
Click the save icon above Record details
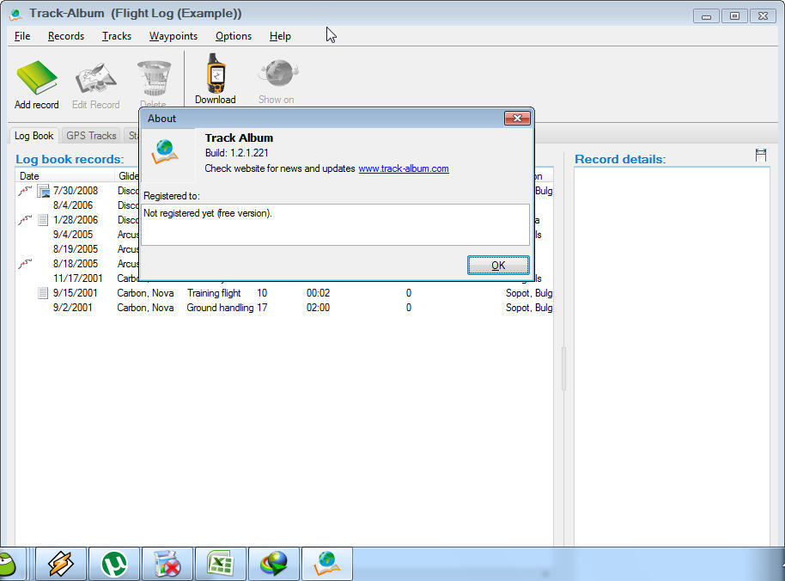click(760, 156)
